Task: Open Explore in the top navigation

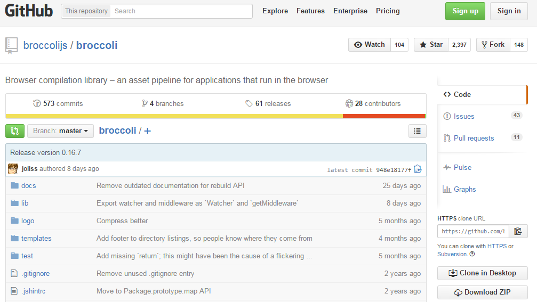Action: pyautogui.click(x=275, y=11)
